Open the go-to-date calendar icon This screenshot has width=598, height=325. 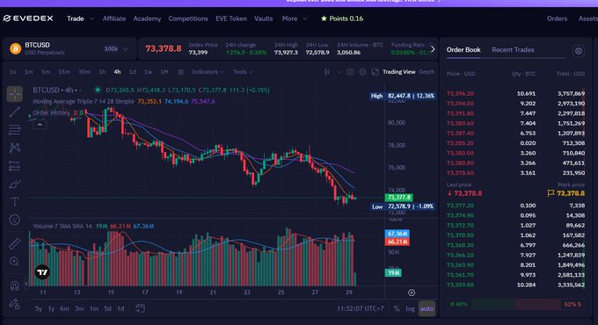140,308
